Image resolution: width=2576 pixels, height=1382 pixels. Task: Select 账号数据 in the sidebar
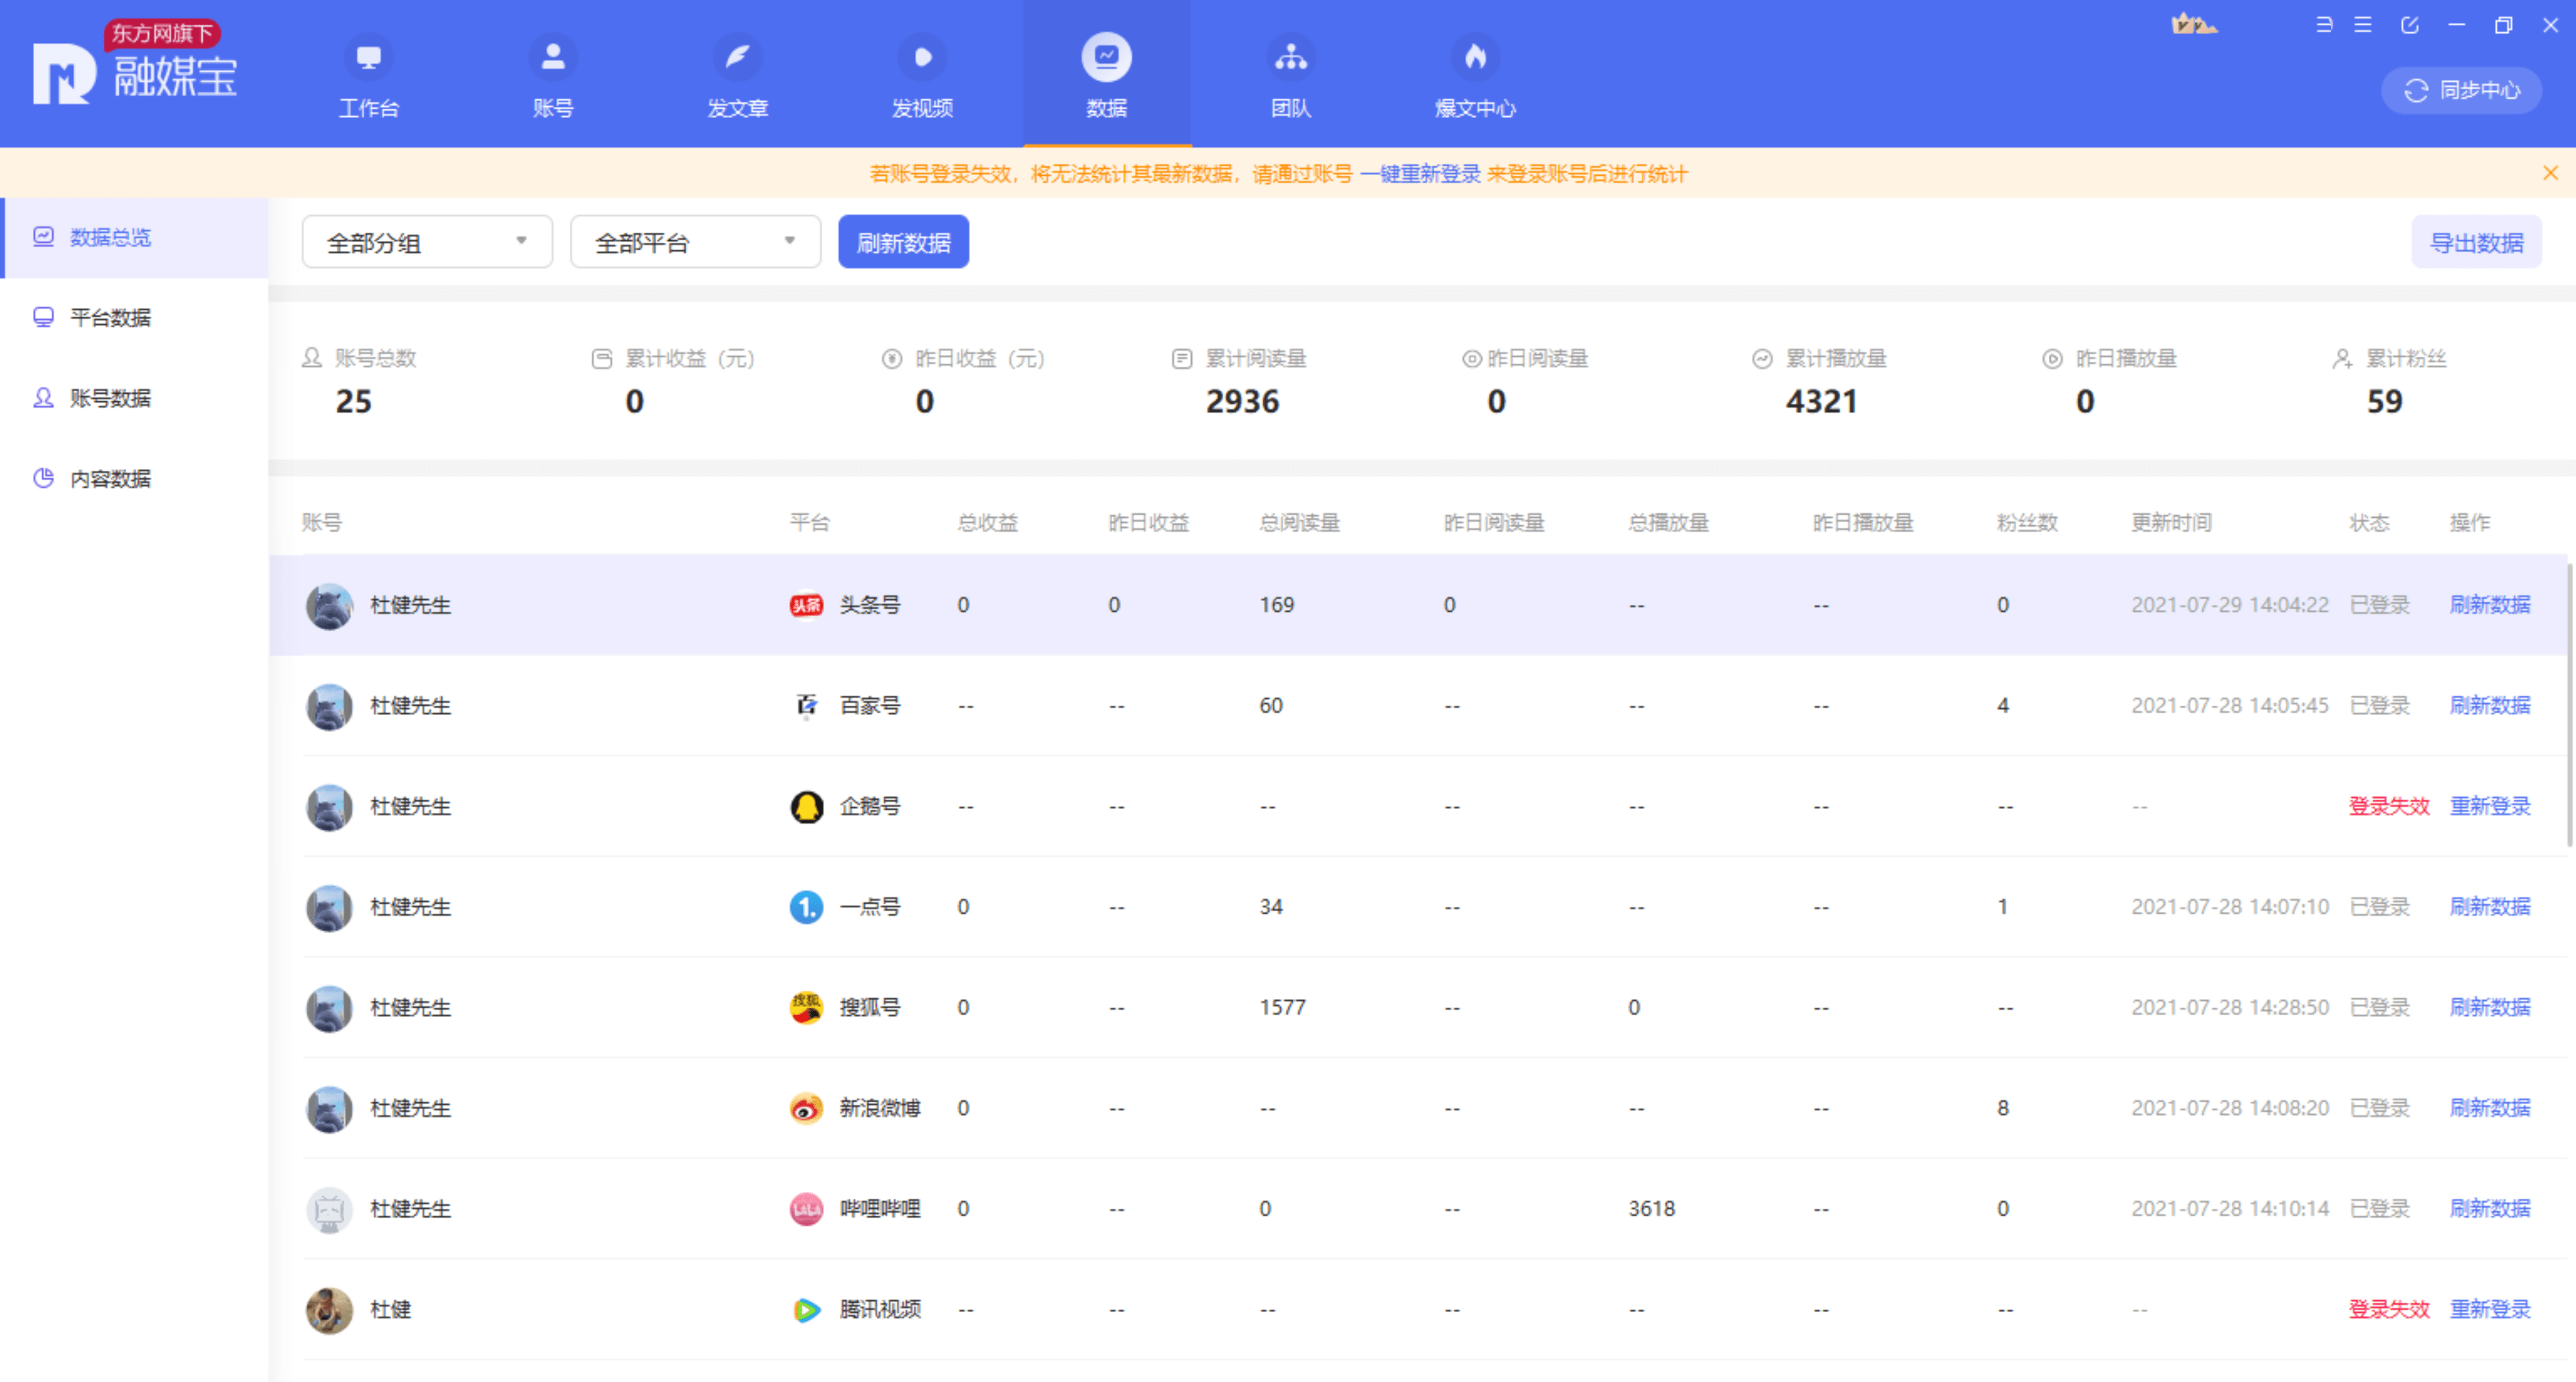[x=134, y=398]
